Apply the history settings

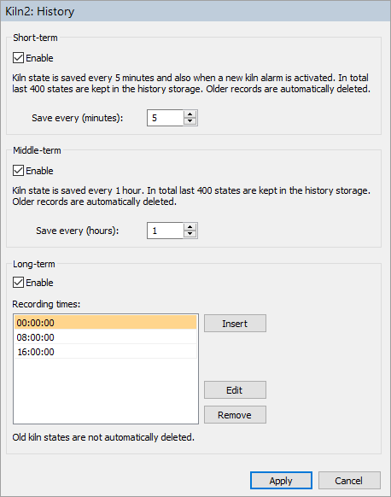click(x=281, y=481)
